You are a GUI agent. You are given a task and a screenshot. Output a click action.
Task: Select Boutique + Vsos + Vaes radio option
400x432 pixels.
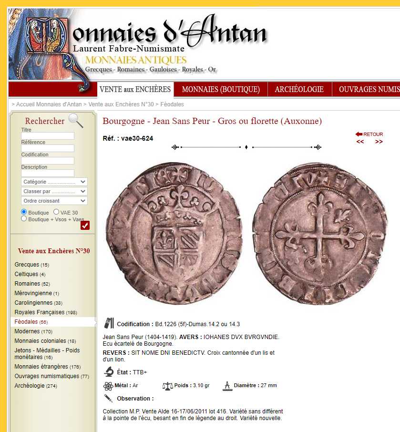coord(24,219)
